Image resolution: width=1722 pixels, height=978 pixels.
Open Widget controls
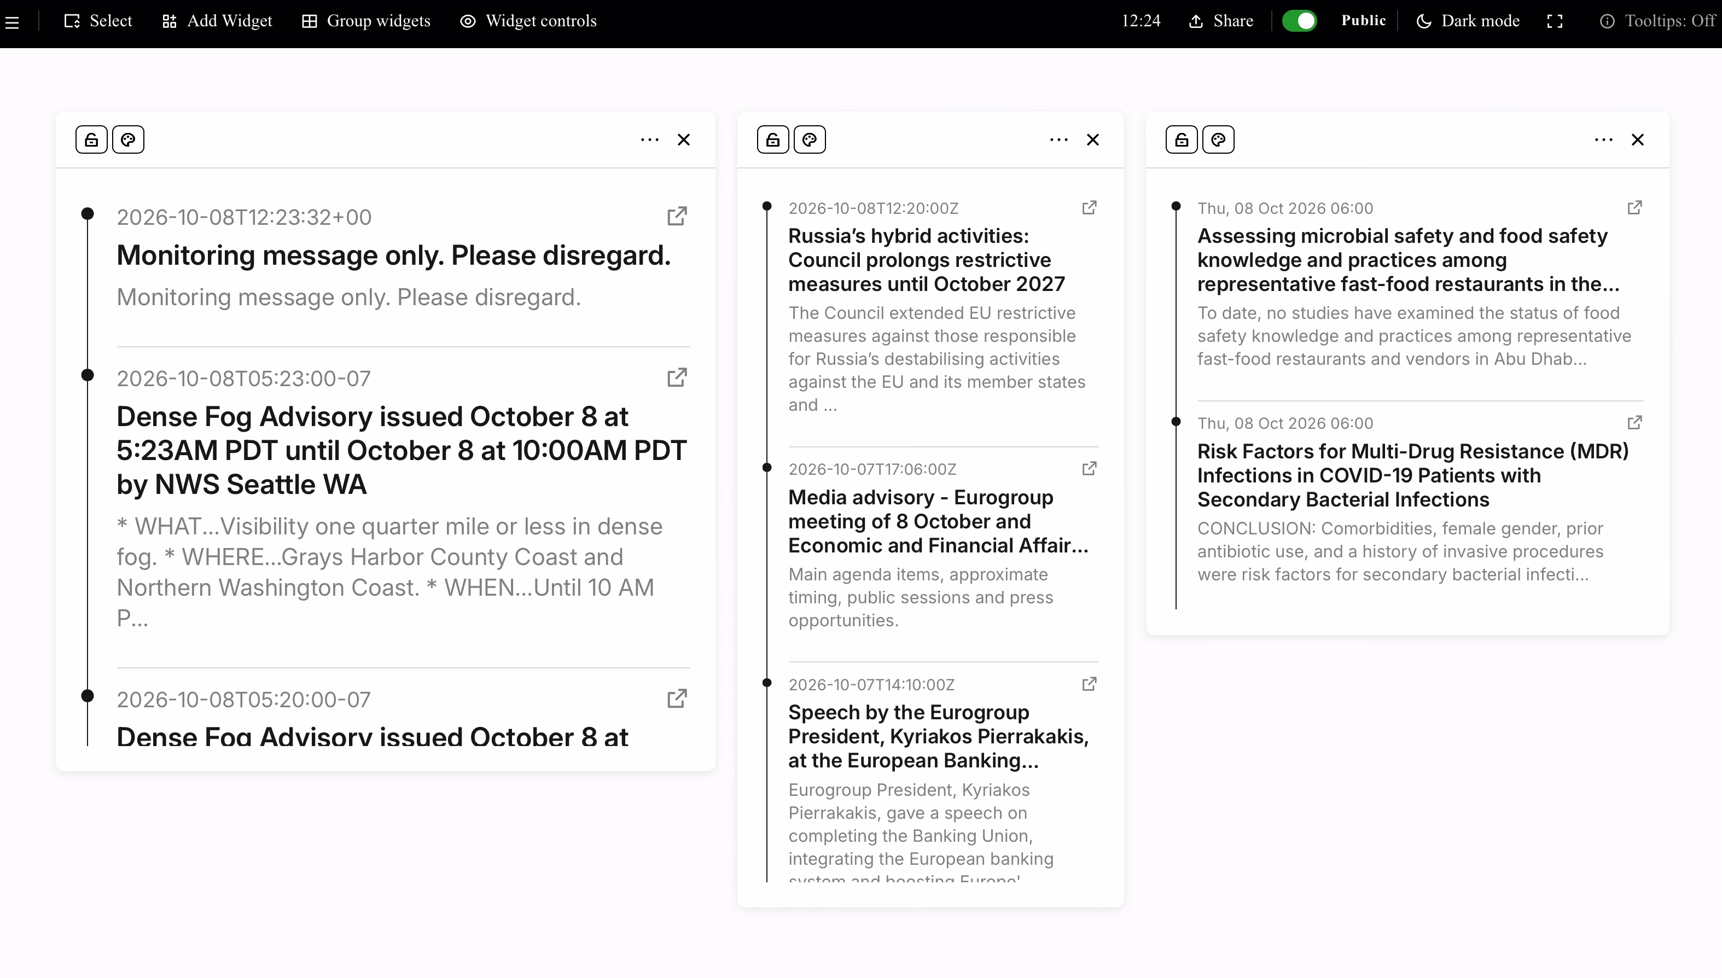(528, 21)
